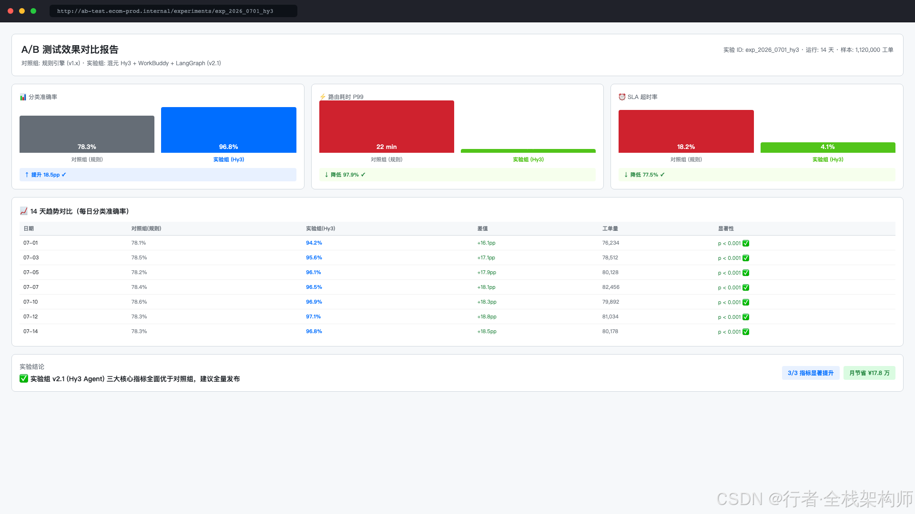The width and height of the screenshot is (915, 514).
Task: Click the 降低 97.9% result banner
Action: (457, 175)
